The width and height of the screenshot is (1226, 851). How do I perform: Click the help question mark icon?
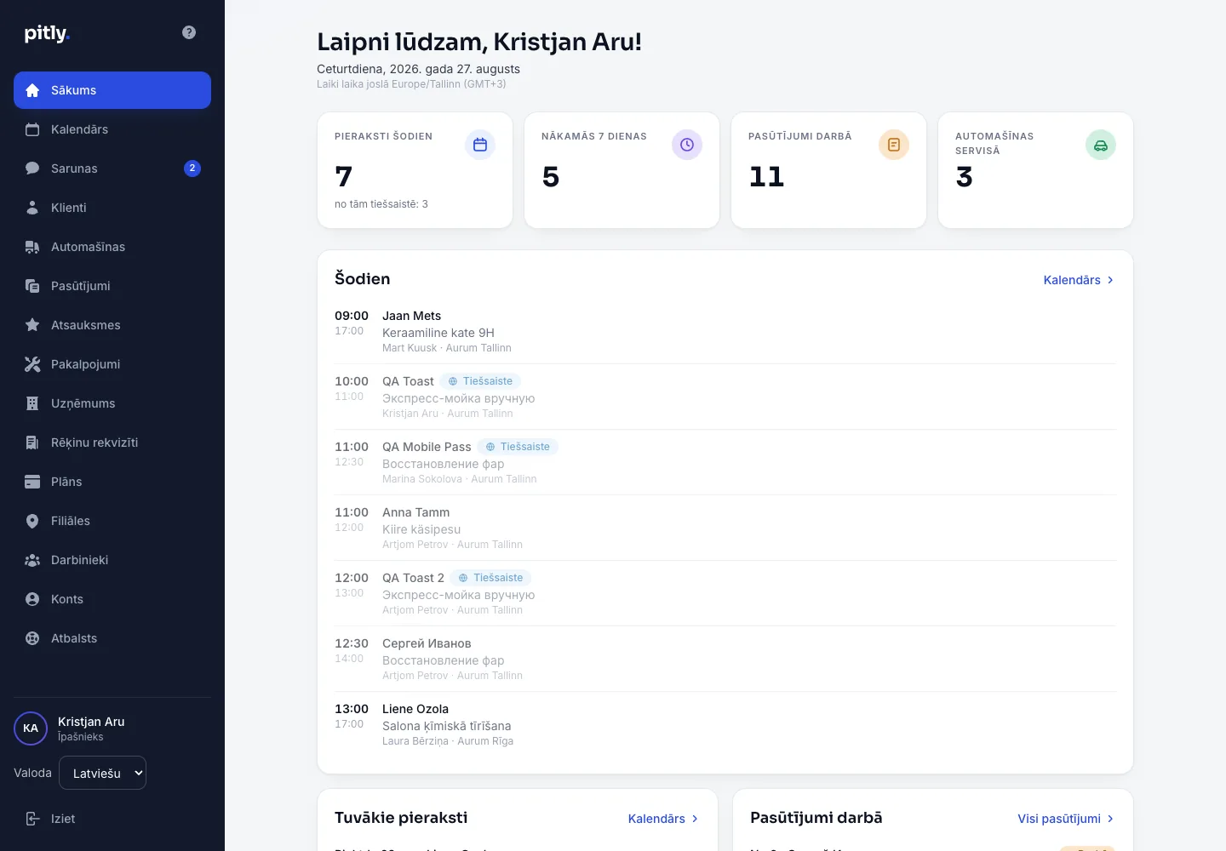[x=189, y=32]
